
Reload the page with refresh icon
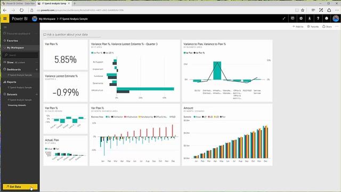tap(21, 10)
